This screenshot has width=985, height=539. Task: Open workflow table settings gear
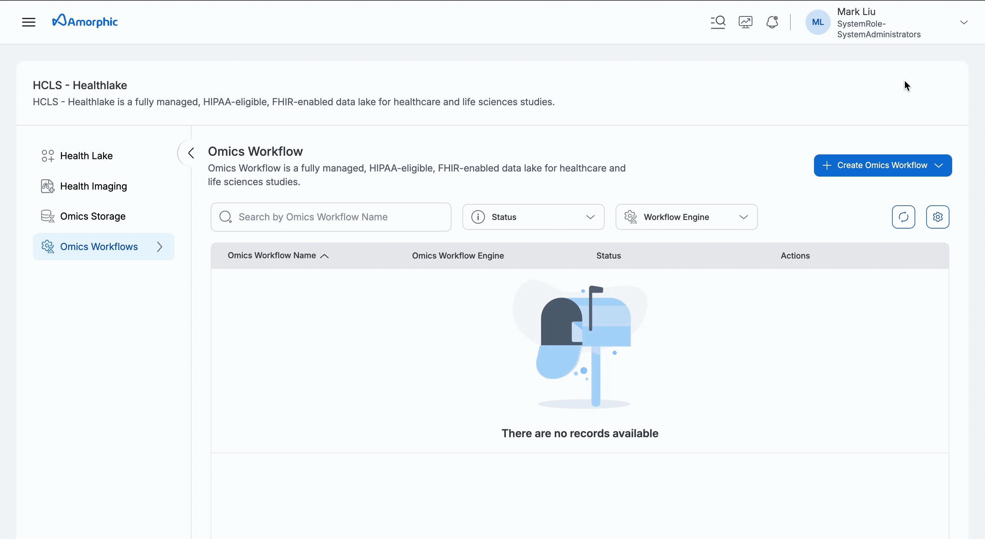tap(937, 217)
